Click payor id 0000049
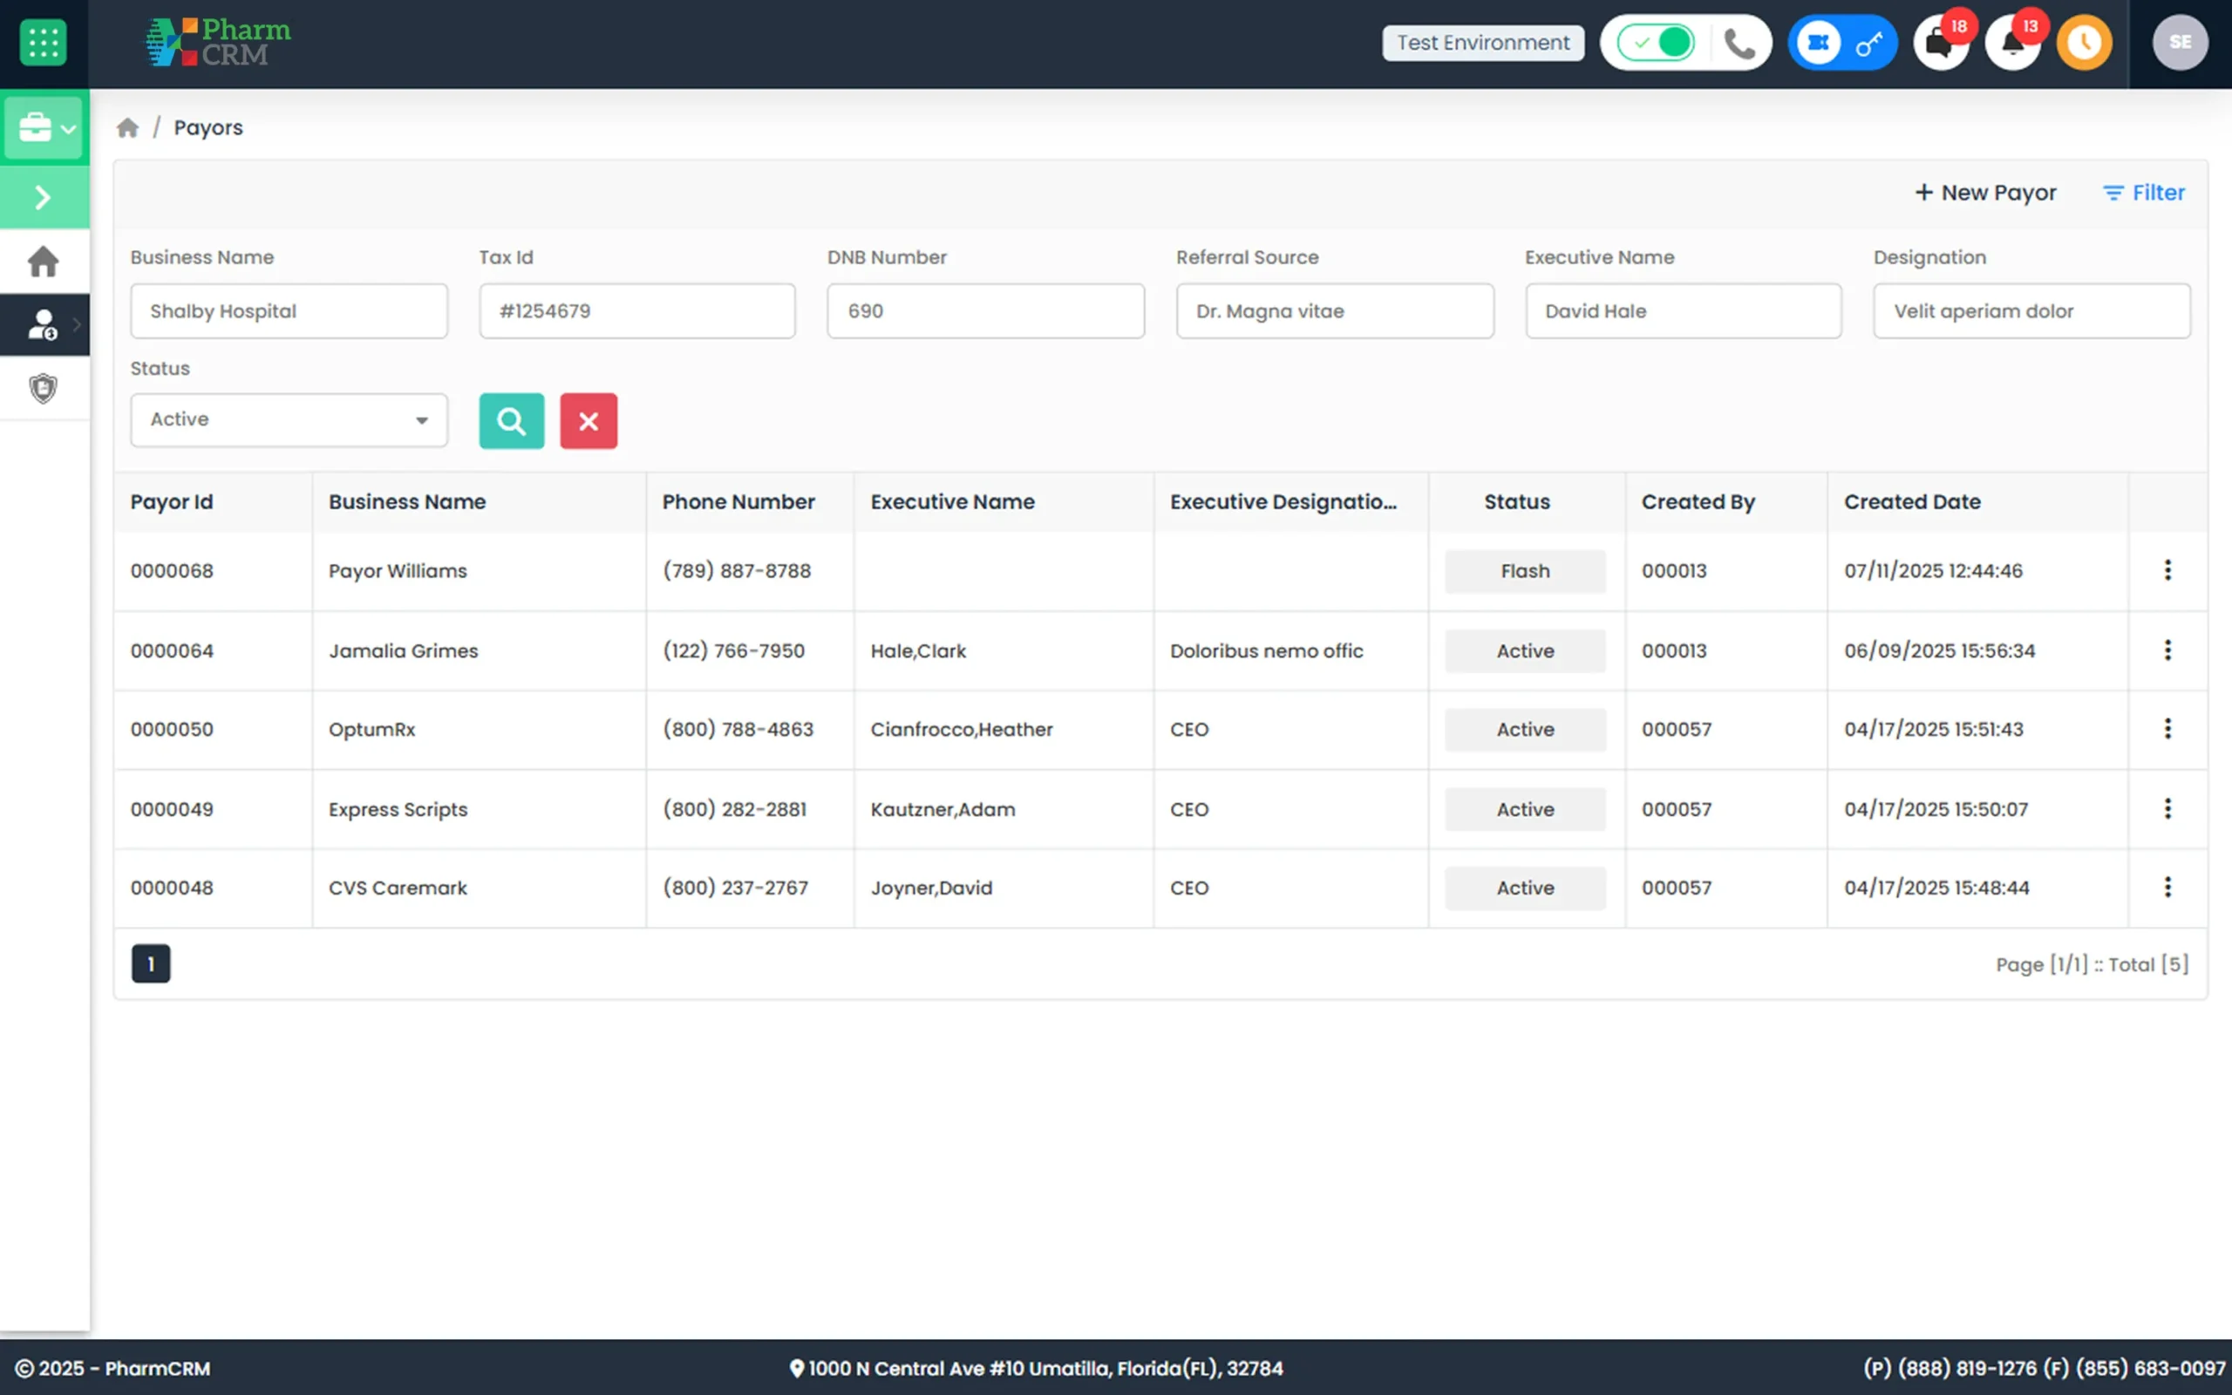2232x1395 pixels. (172, 809)
